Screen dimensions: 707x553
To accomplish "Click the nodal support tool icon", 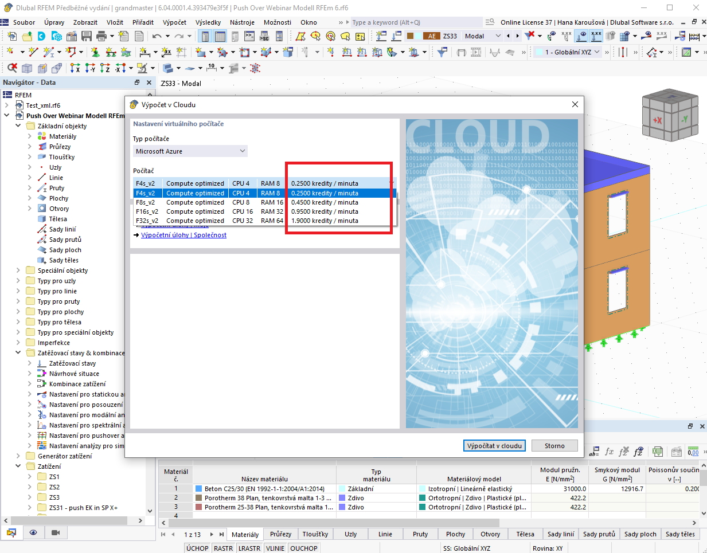I will (95, 52).
